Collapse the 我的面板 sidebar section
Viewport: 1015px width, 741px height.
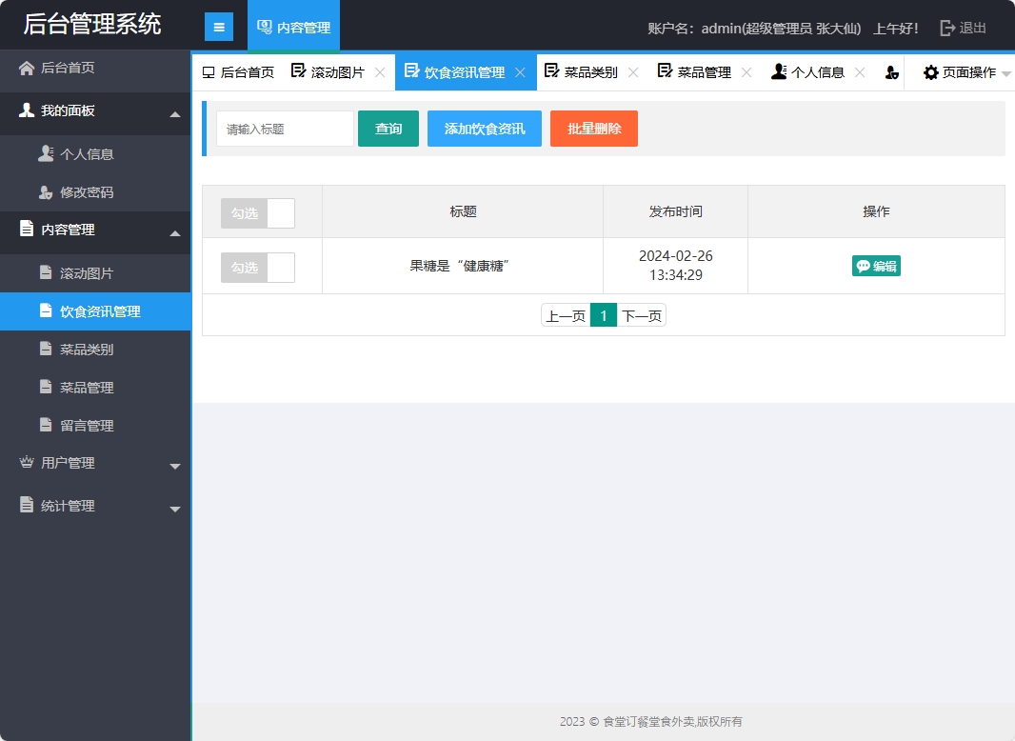click(174, 114)
